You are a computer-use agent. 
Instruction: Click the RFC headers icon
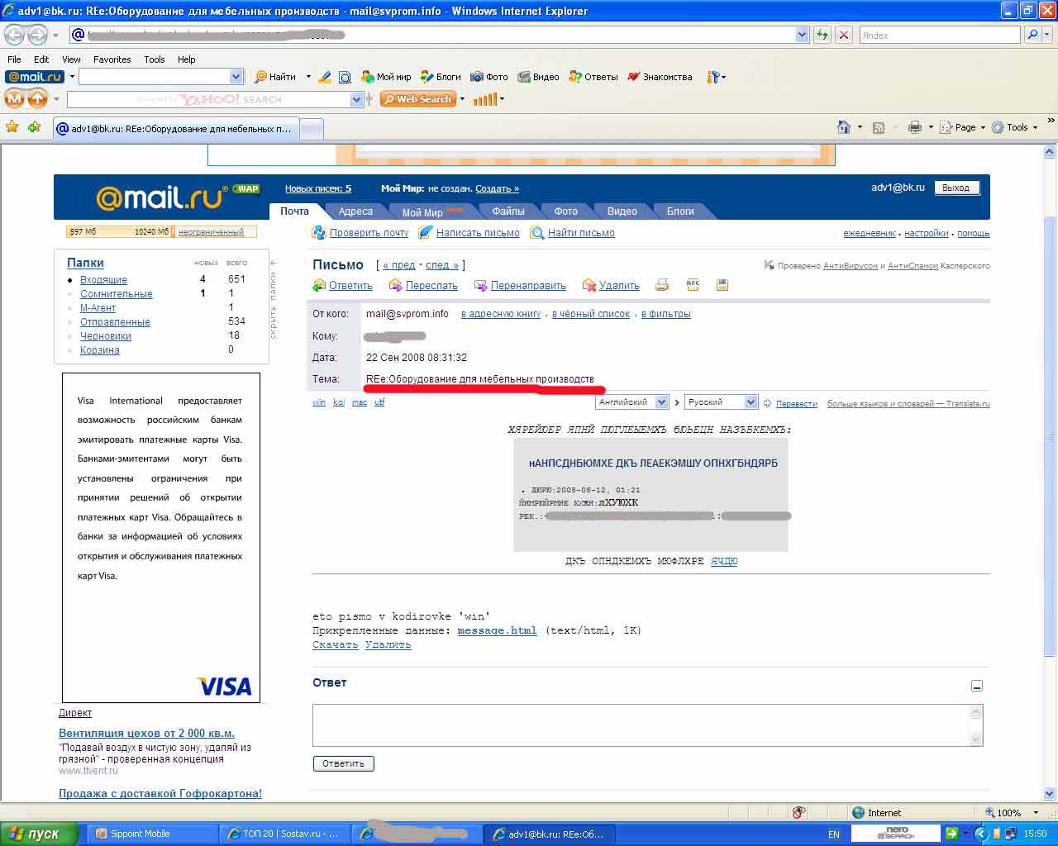click(693, 284)
